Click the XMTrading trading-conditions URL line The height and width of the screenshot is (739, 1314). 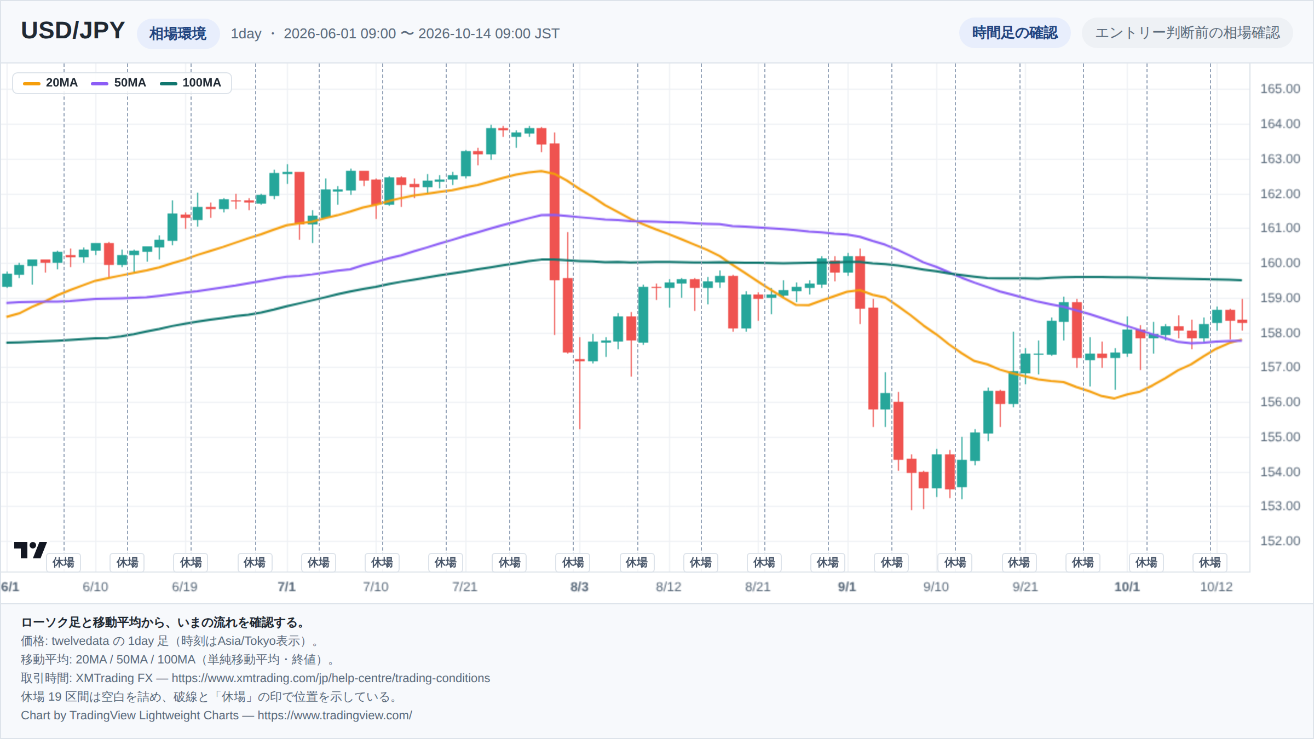point(256,678)
